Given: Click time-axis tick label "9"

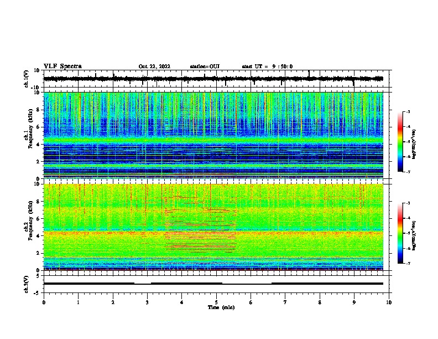Looking at the screenshot, I should click(x=354, y=302).
